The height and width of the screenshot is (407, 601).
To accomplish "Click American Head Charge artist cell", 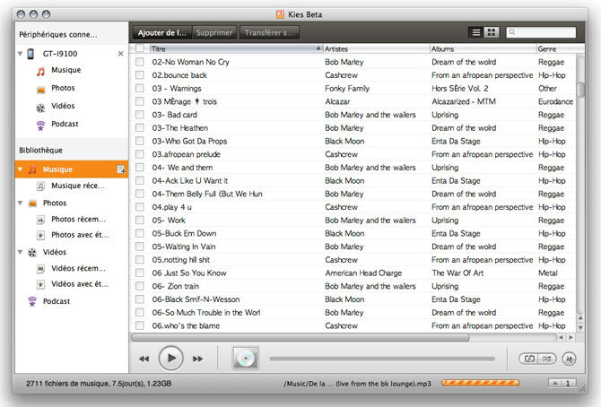I will tap(363, 273).
